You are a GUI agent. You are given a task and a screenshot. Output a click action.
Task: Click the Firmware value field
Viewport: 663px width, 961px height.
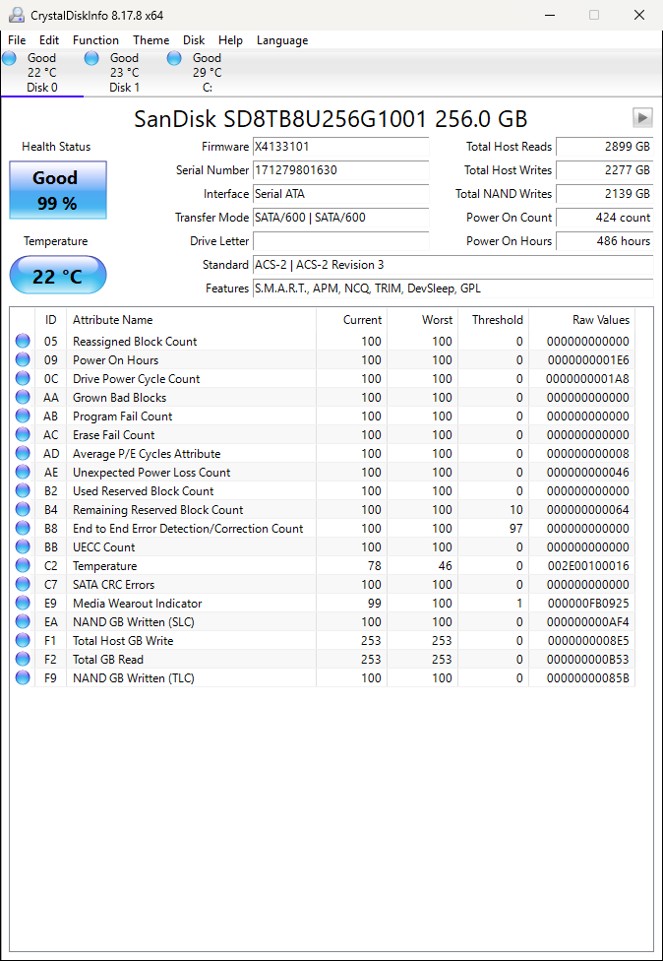coord(340,147)
